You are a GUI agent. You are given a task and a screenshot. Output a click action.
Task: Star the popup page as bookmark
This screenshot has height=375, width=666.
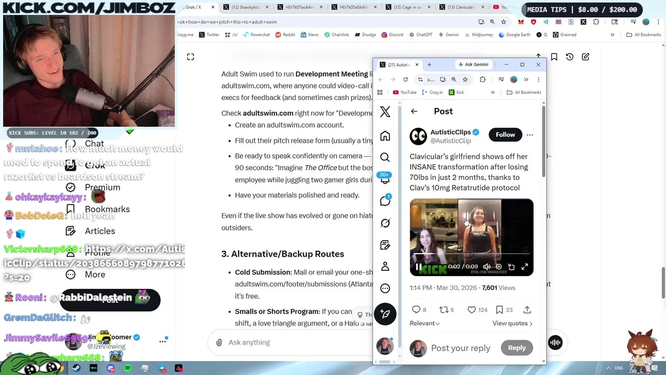465,80
